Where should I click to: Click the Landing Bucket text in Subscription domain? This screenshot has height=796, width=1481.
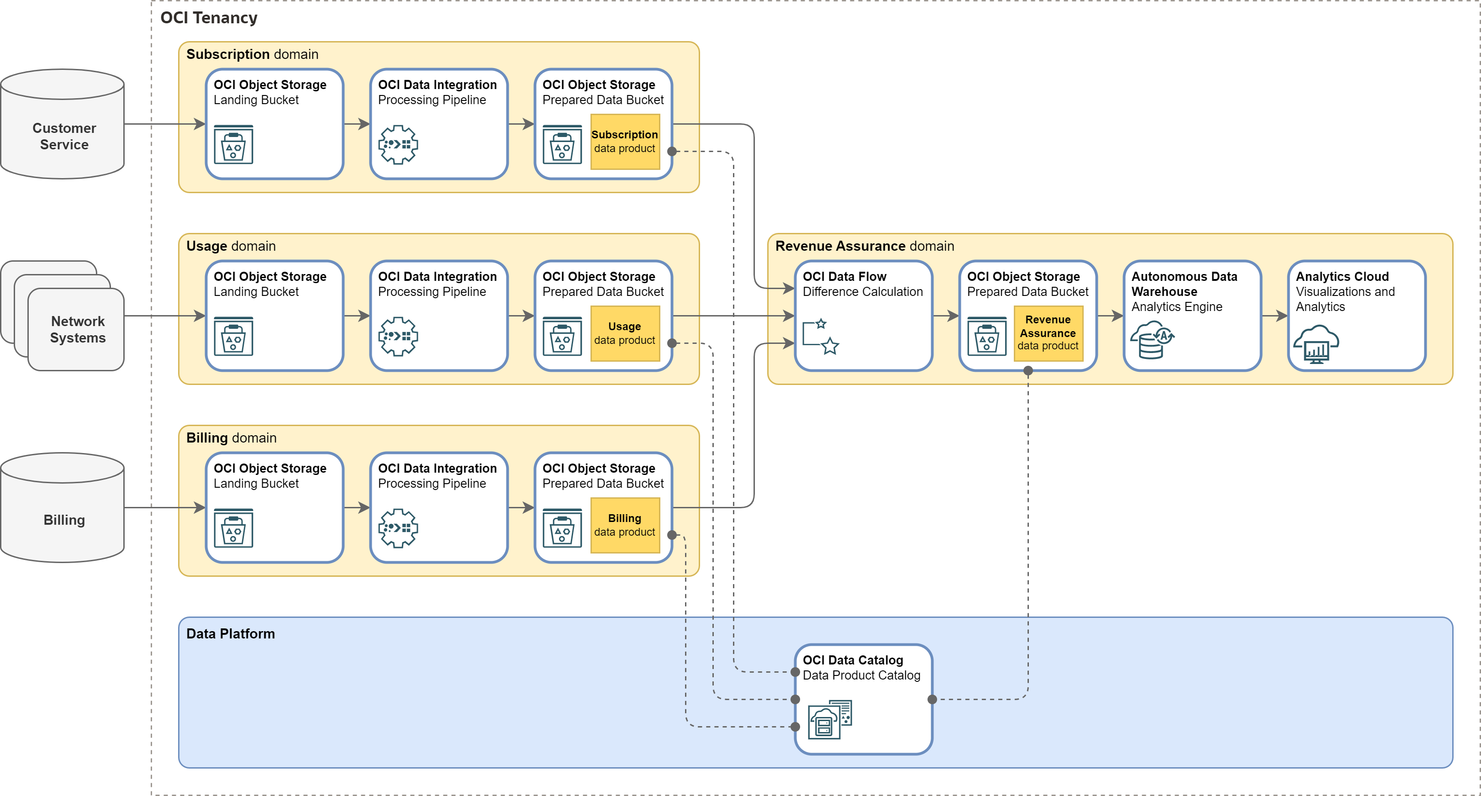(256, 100)
